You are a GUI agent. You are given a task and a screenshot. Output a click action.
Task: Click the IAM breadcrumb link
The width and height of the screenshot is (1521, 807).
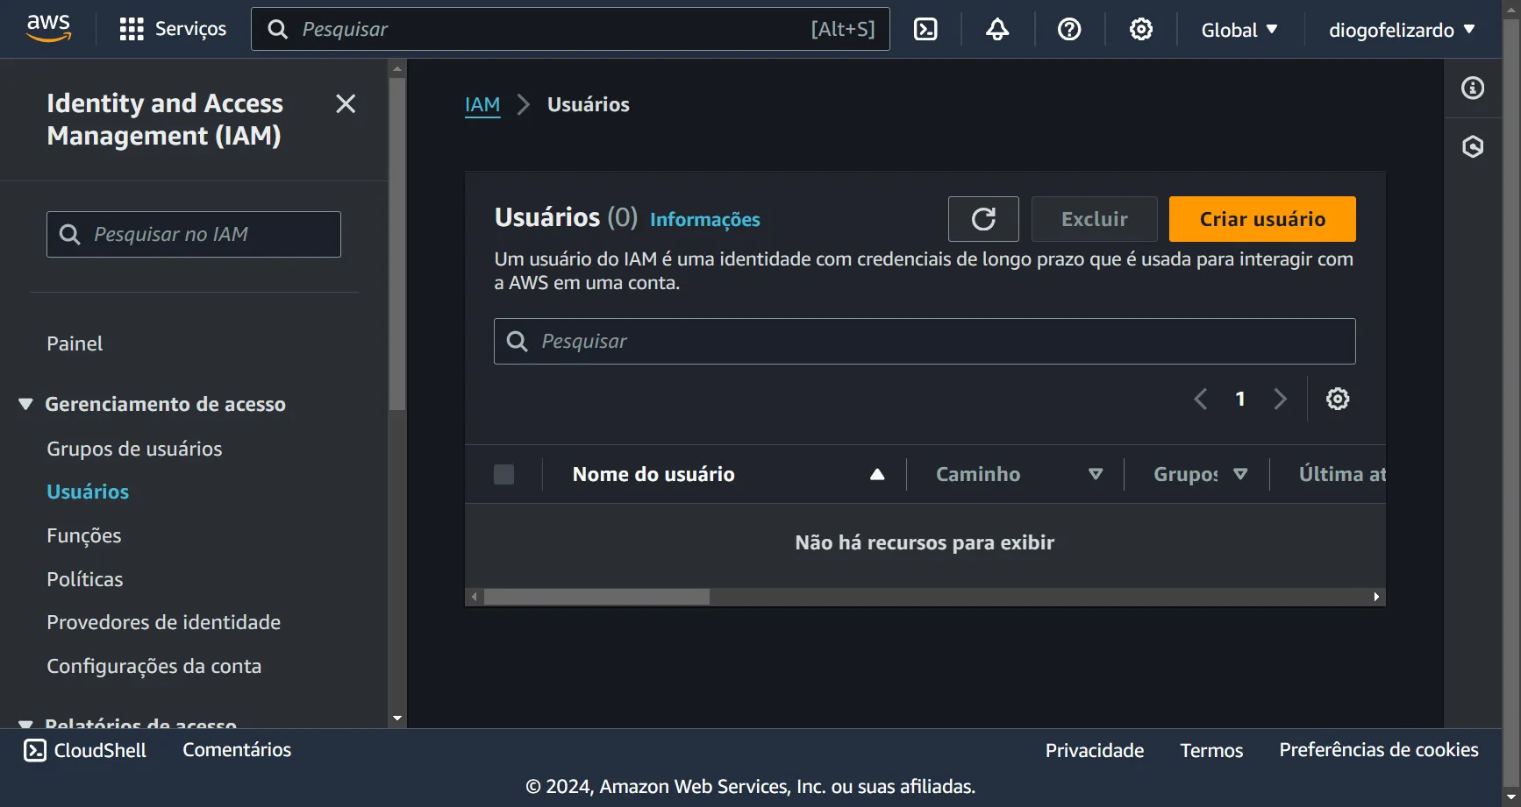click(482, 105)
